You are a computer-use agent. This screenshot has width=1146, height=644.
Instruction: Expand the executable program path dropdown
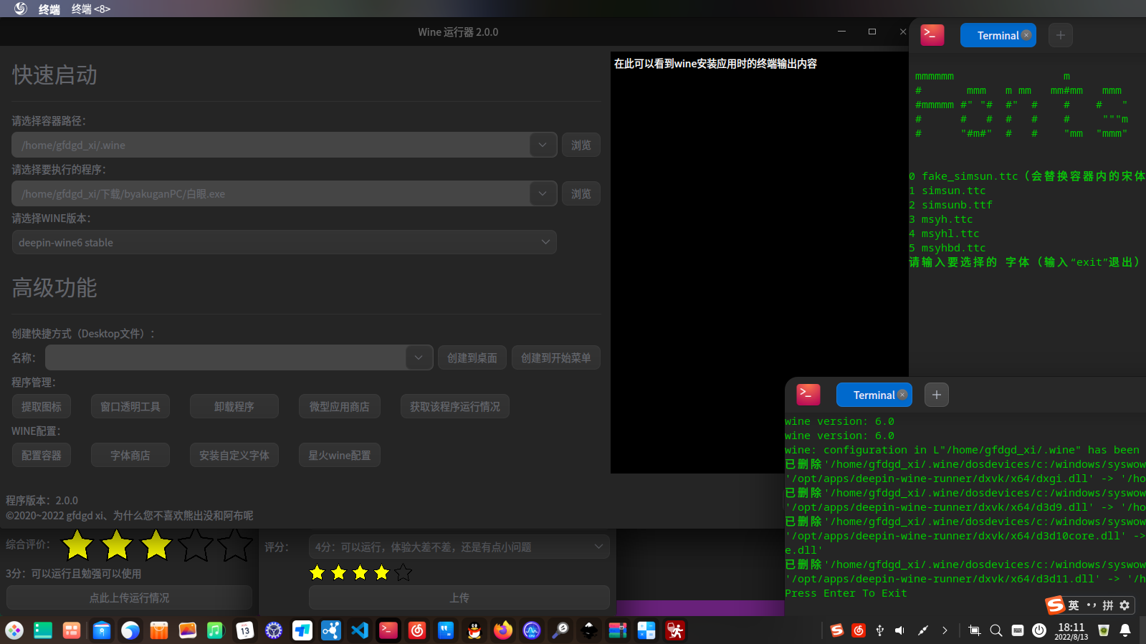543,193
